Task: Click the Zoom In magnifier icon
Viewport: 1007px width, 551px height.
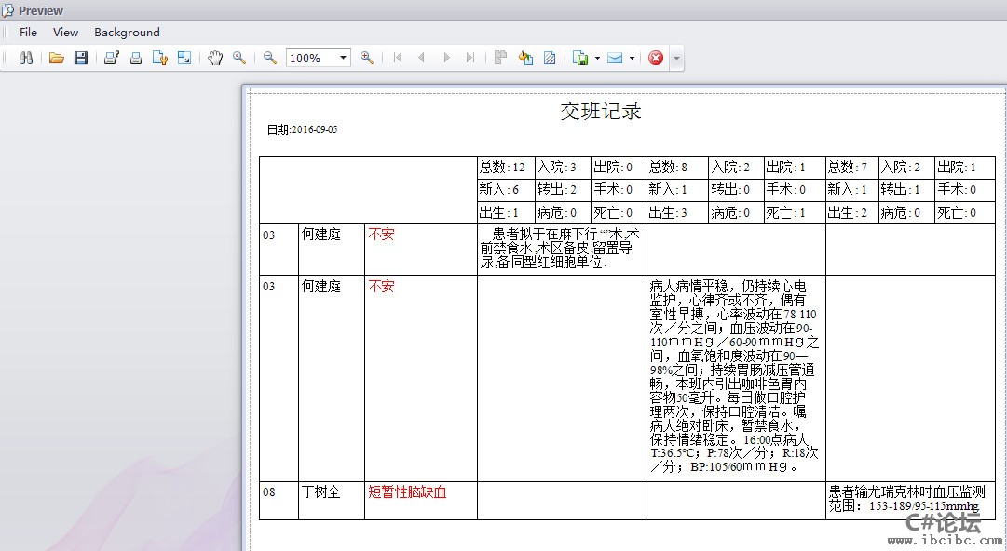Action: 367,58
